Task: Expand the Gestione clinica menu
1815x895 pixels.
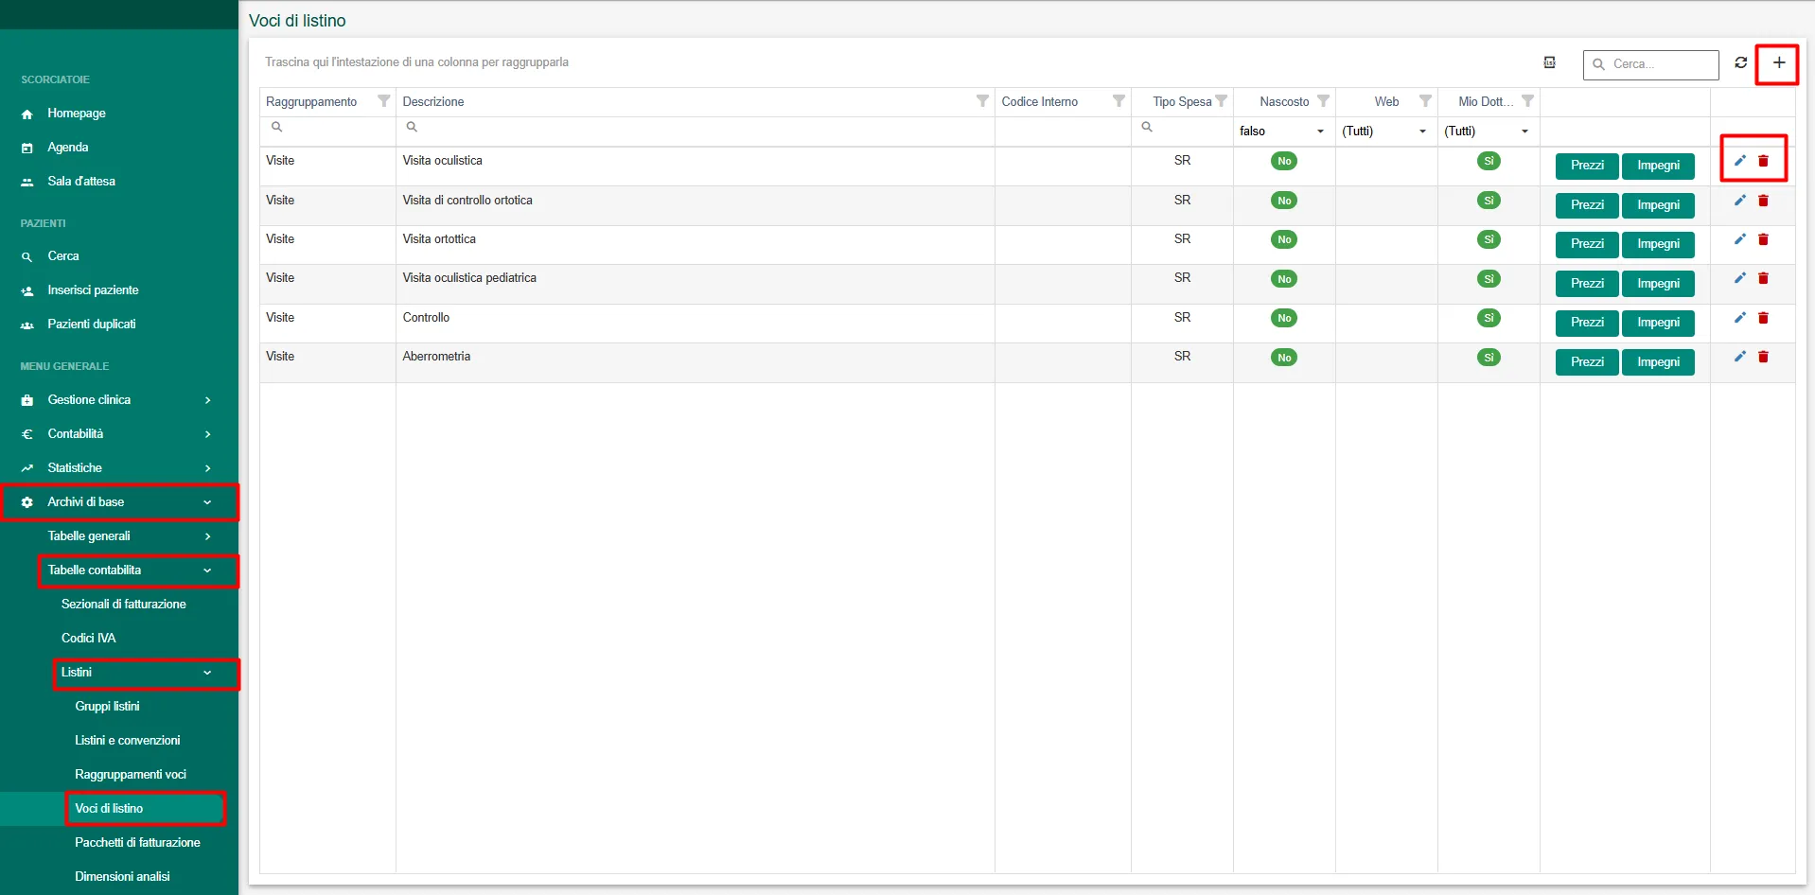Action: (x=118, y=400)
